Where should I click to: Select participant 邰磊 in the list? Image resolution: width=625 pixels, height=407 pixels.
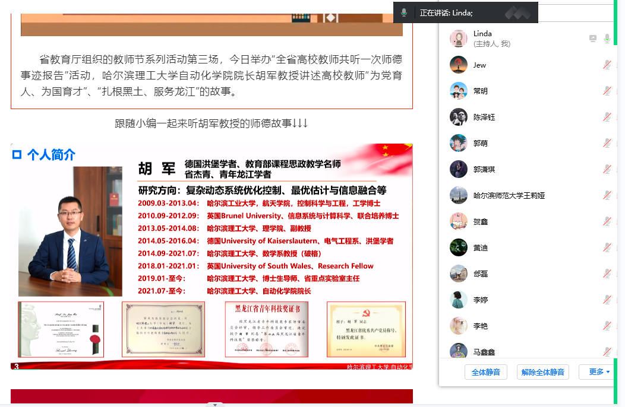point(481,274)
